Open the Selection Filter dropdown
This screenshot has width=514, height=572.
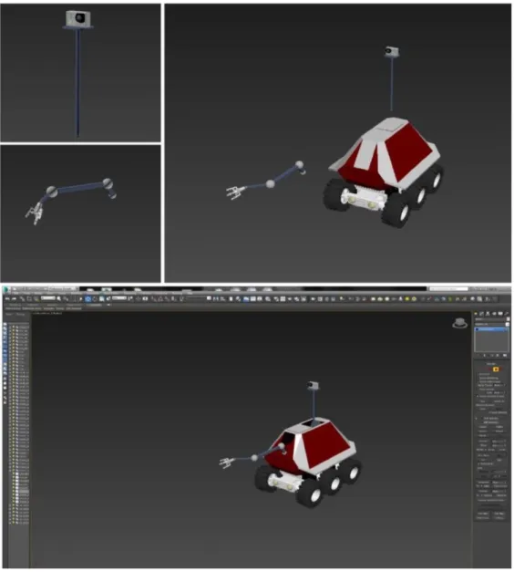coord(48,298)
